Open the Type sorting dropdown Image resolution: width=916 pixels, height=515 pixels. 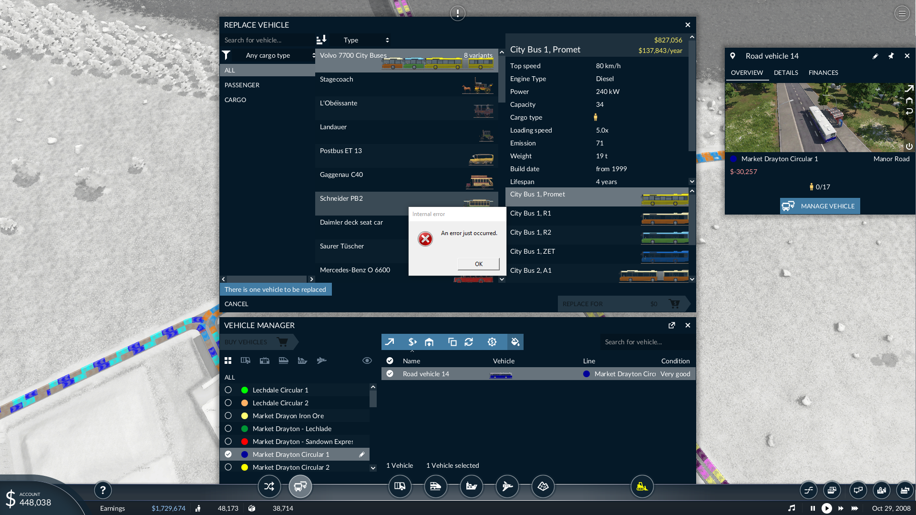(365, 40)
